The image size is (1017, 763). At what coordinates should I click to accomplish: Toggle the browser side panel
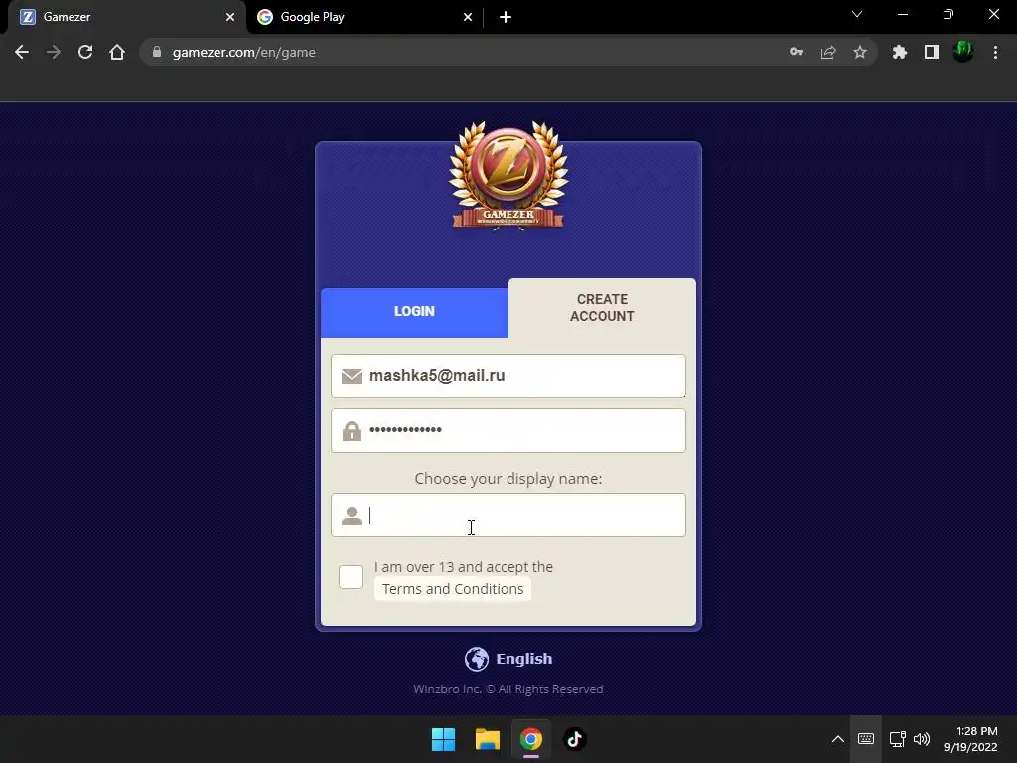coord(932,52)
